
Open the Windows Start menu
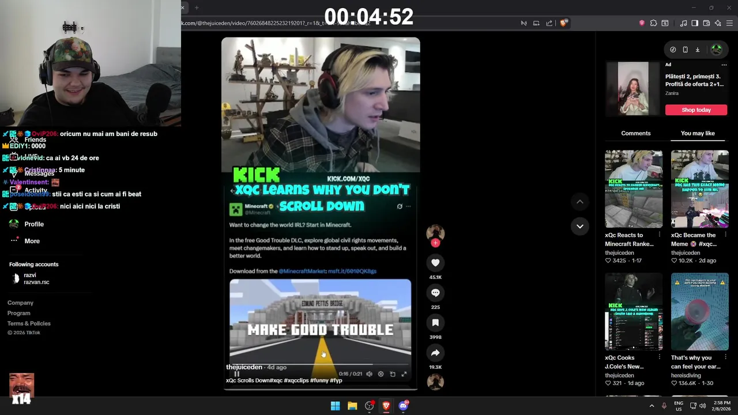point(335,406)
